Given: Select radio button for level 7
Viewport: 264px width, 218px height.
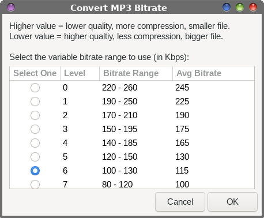Looking at the screenshot, I should point(35,185).
